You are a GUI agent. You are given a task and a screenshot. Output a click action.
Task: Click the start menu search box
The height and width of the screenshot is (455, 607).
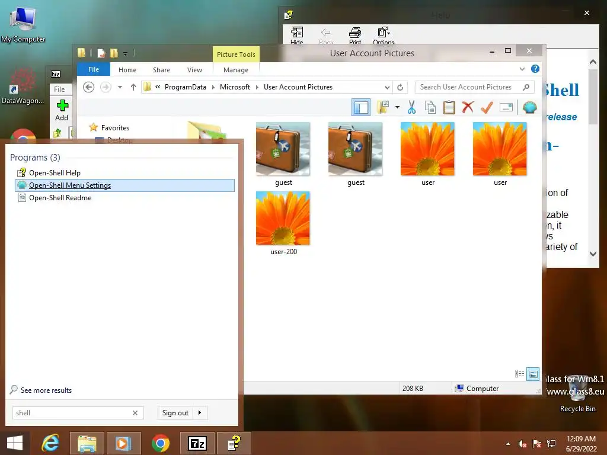78,413
